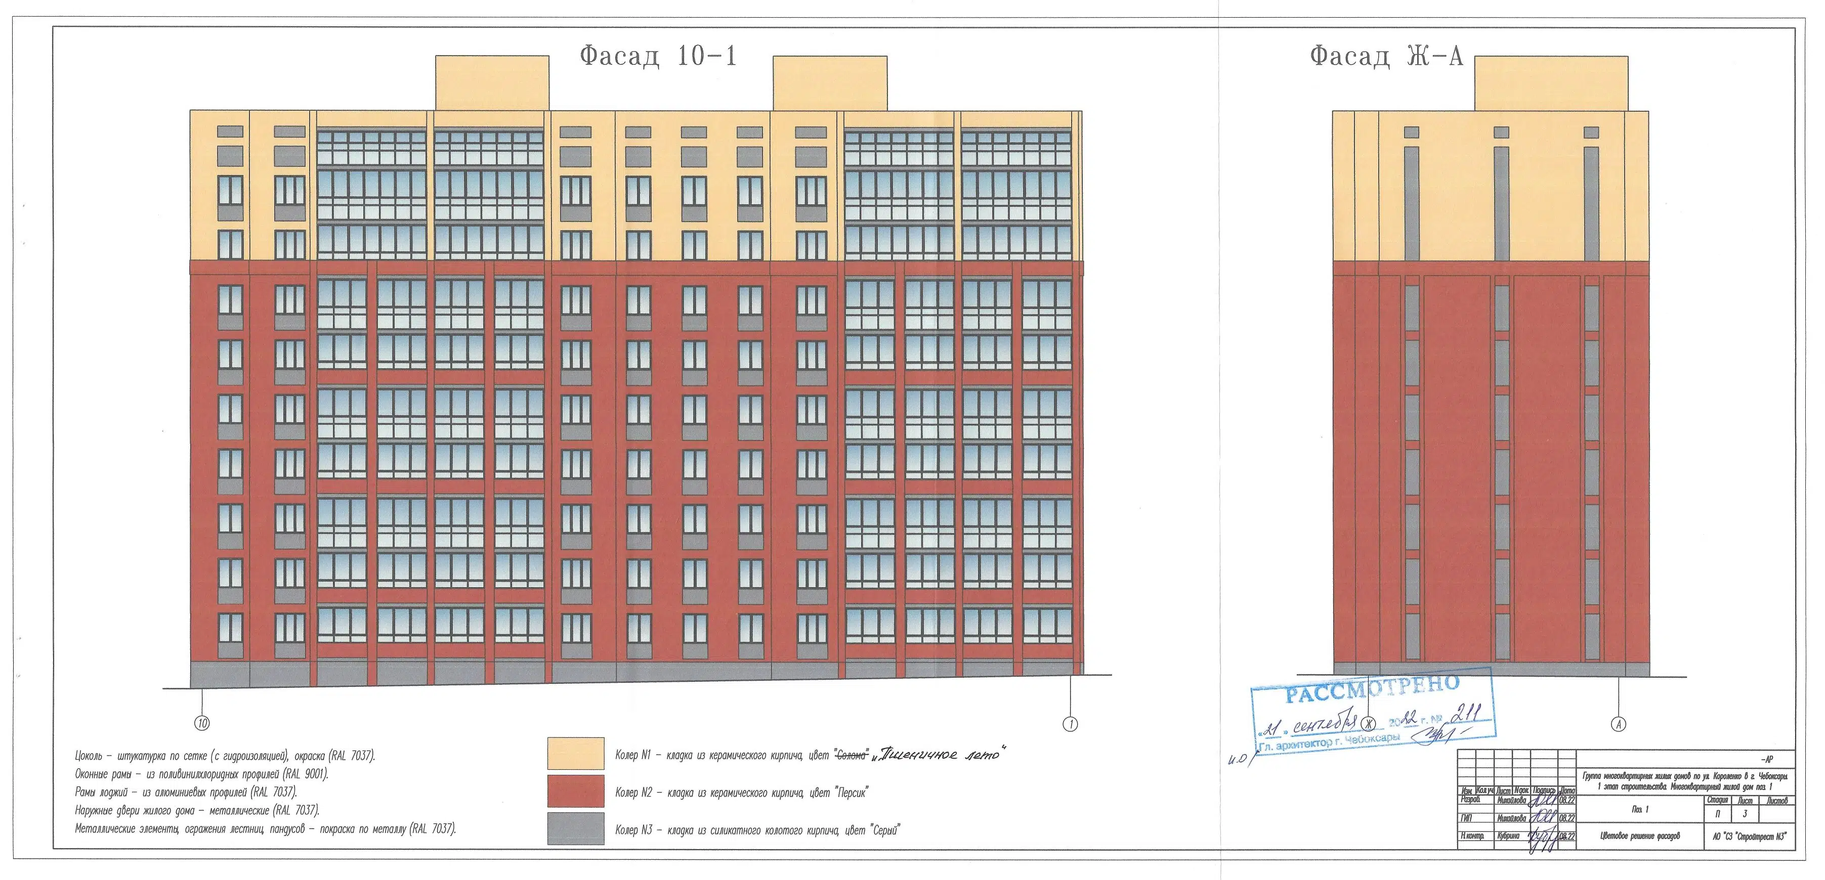1825x880 pixels.
Task: Click the red Колер N2 color swatch
Action: (x=575, y=791)
